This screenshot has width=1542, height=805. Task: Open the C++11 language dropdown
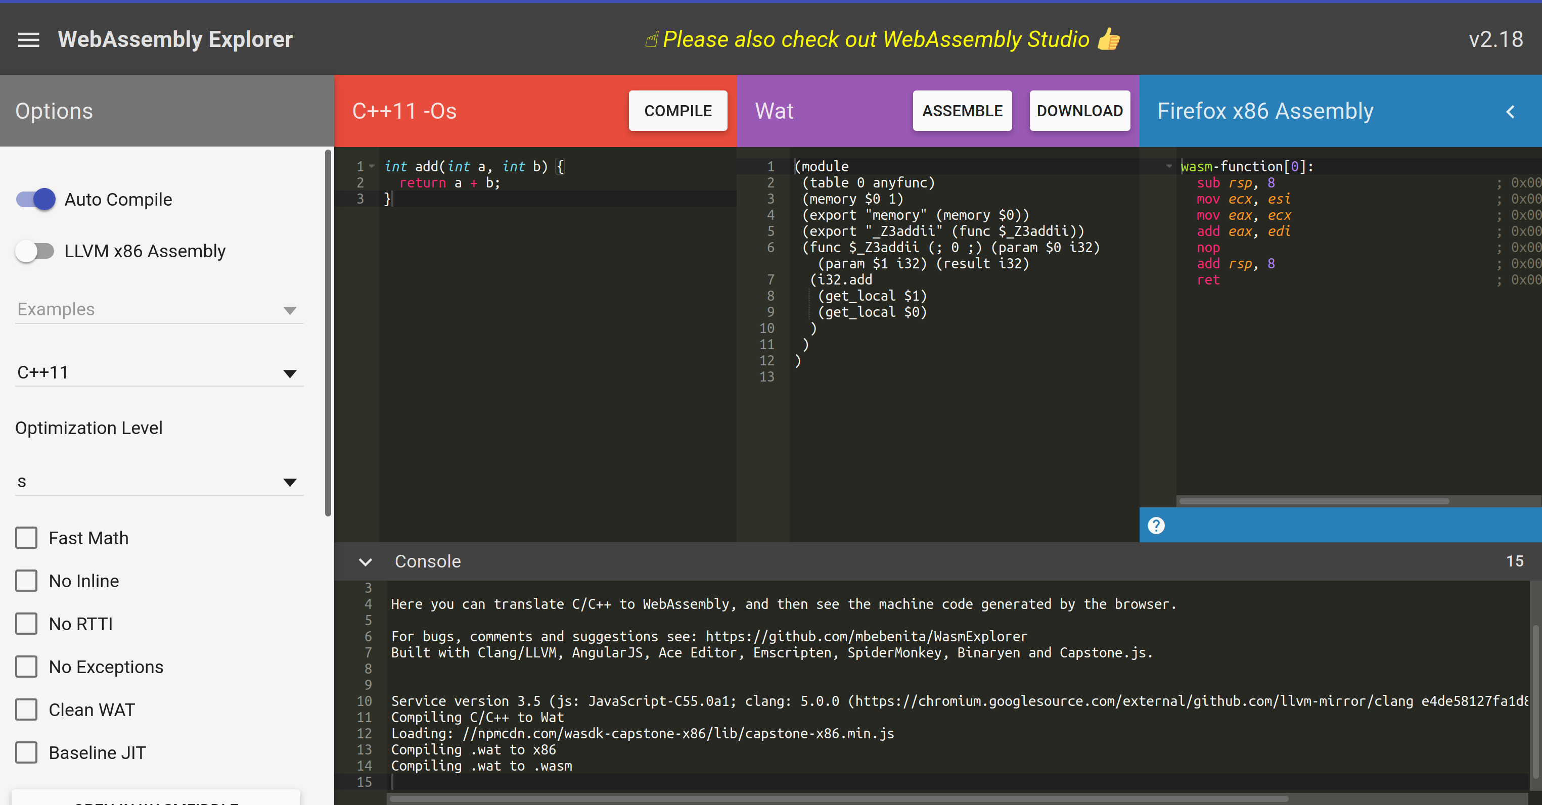tap(159, 372)
